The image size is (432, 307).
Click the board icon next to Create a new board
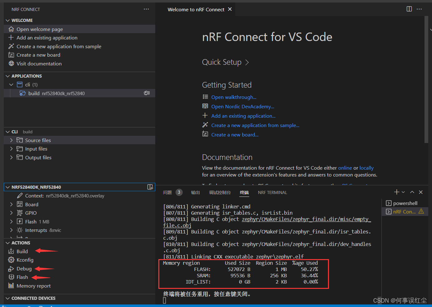point(11,55)
